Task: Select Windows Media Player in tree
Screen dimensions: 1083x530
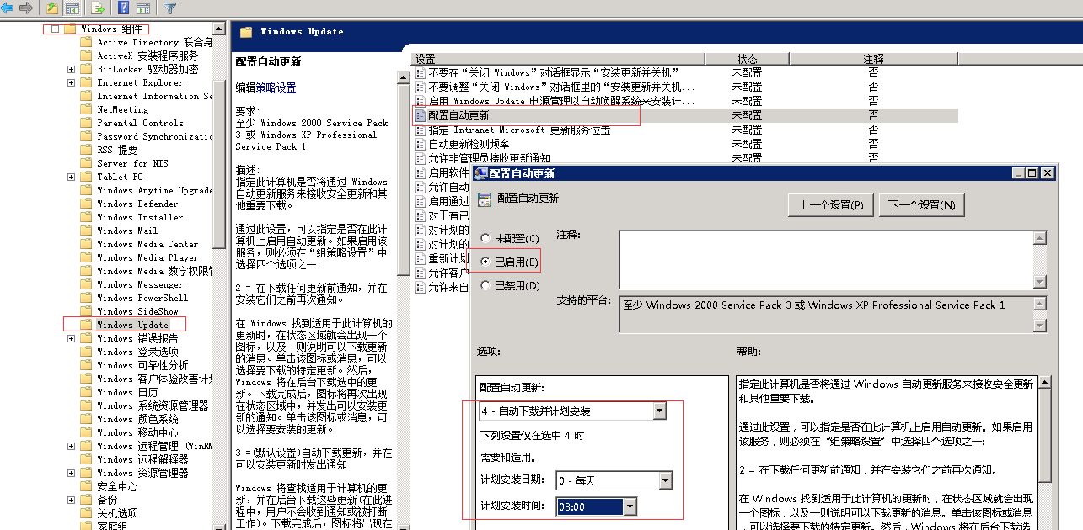Action: (x=147, y=257)
